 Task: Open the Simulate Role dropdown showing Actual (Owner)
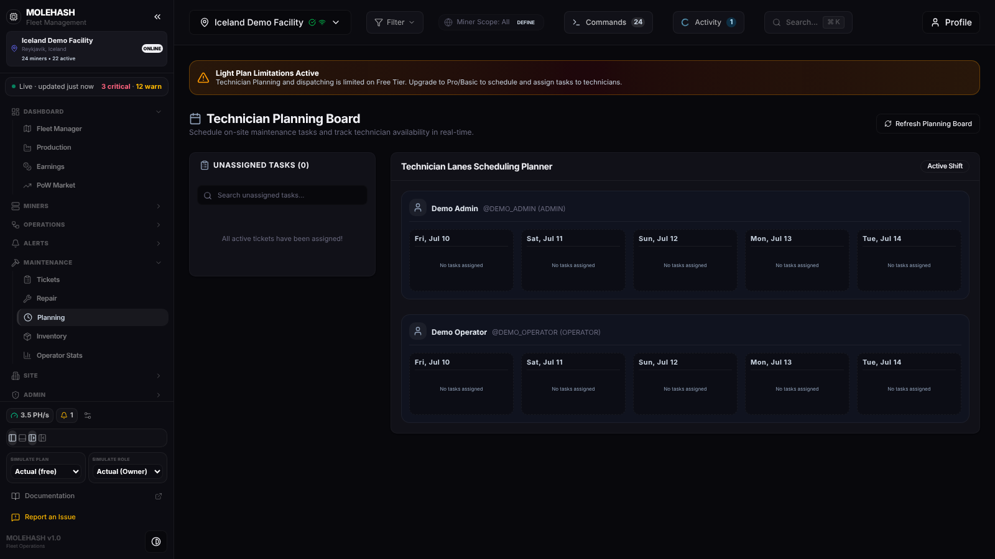pyautogui.click(x=128, y=471)
